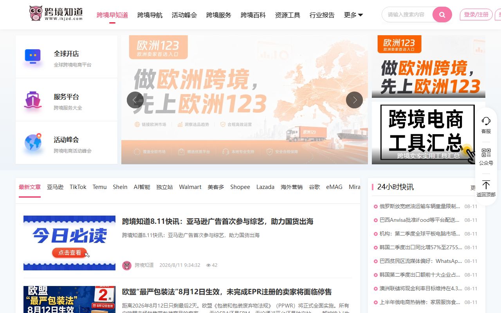Open 跨境服务 navigation item
501x313 pixels.
click(x=219, y=15)
